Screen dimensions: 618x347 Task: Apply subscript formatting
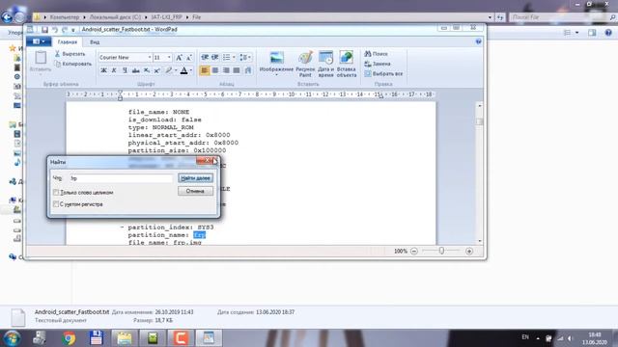tap(146, 70)
